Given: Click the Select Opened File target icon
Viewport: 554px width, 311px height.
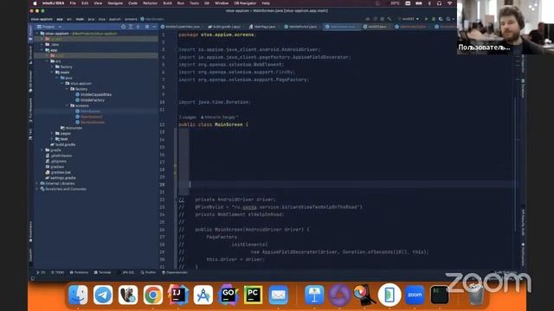Looking at the screenshot, I should click(x=123, y=27).
